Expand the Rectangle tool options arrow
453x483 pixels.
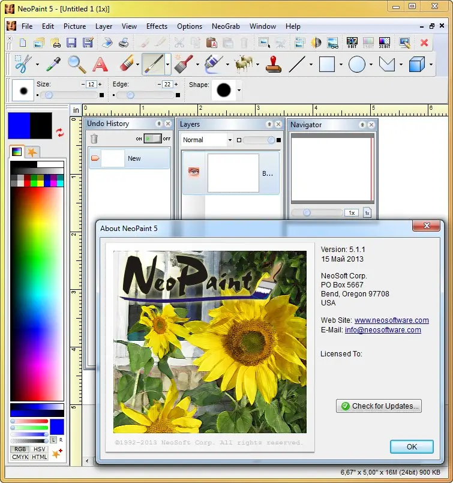(341, 64)
